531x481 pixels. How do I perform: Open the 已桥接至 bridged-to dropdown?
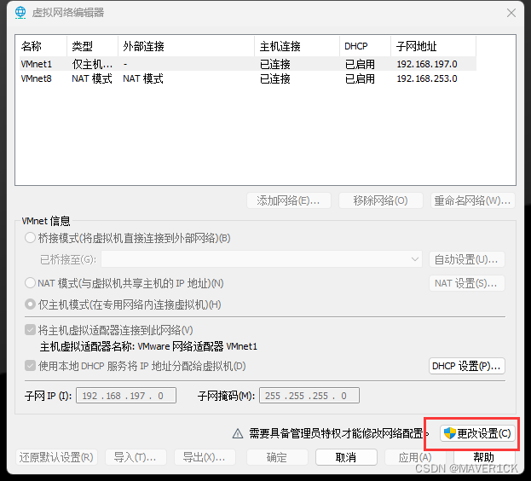click(262, 259)
